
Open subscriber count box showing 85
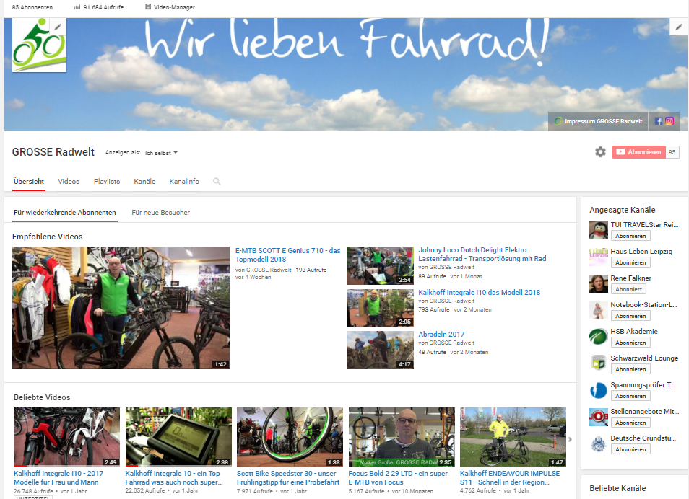[x=672, y=152]
